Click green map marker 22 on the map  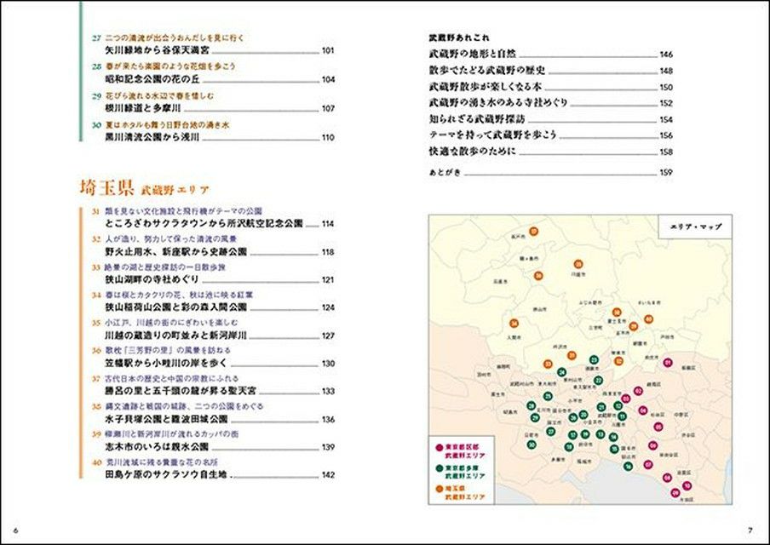coord(600,381)
